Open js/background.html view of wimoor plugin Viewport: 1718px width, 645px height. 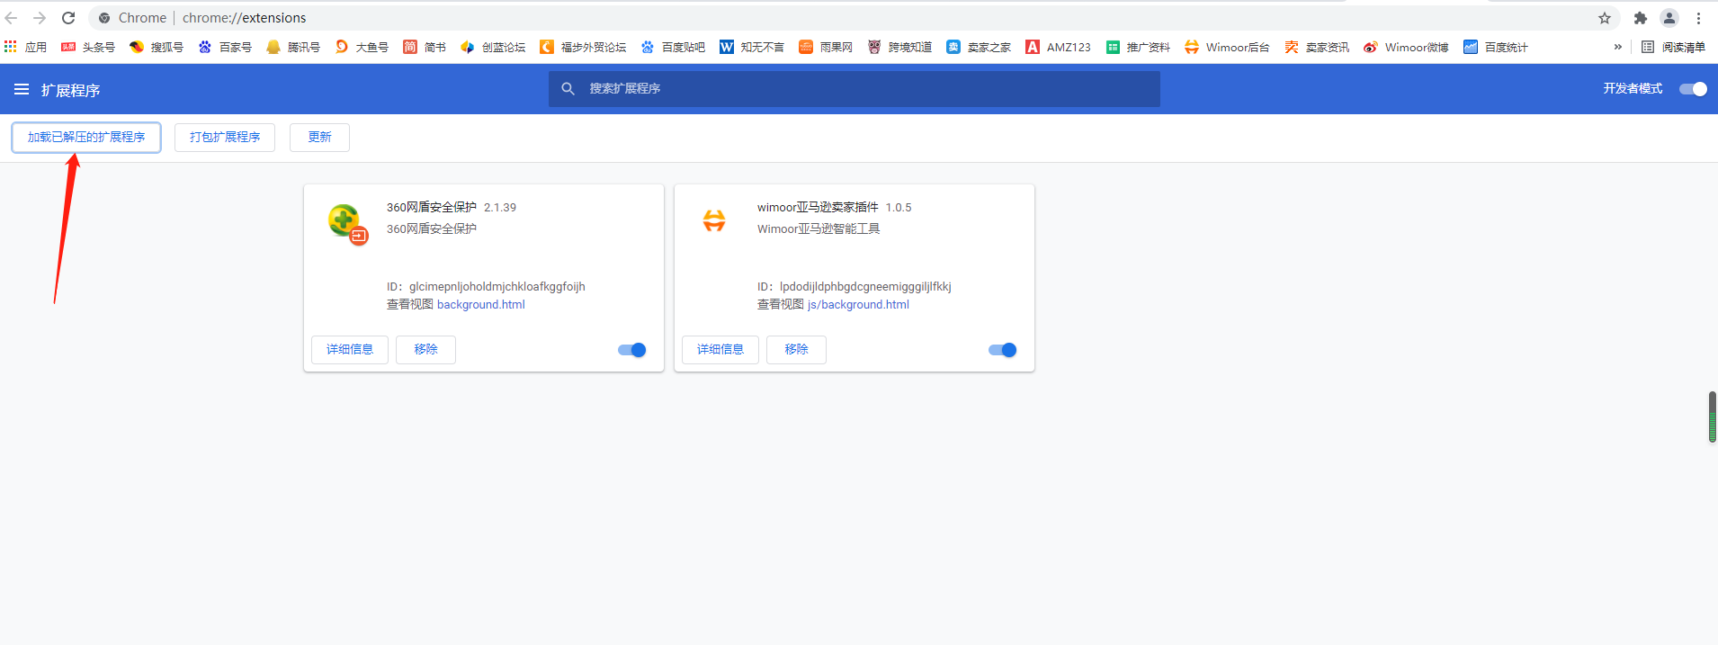(858, 305)
